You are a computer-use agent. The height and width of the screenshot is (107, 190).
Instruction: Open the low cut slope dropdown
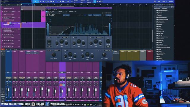pyautogui.click(x=57, y=51)
